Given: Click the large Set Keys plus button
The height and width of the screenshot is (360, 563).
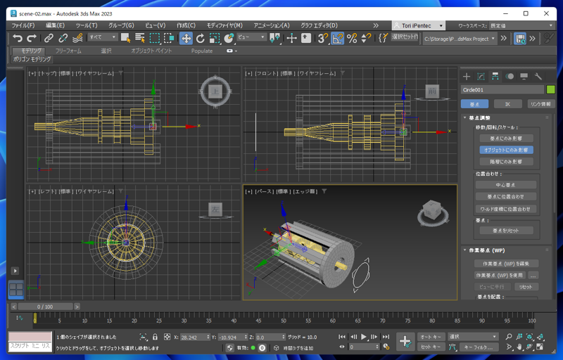Looking at the screenshot, I should point(405,341).
